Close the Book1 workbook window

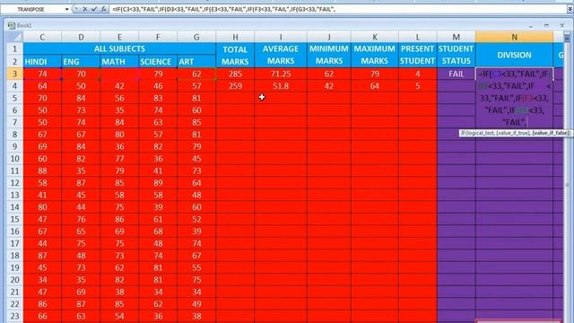click(562, 25)
